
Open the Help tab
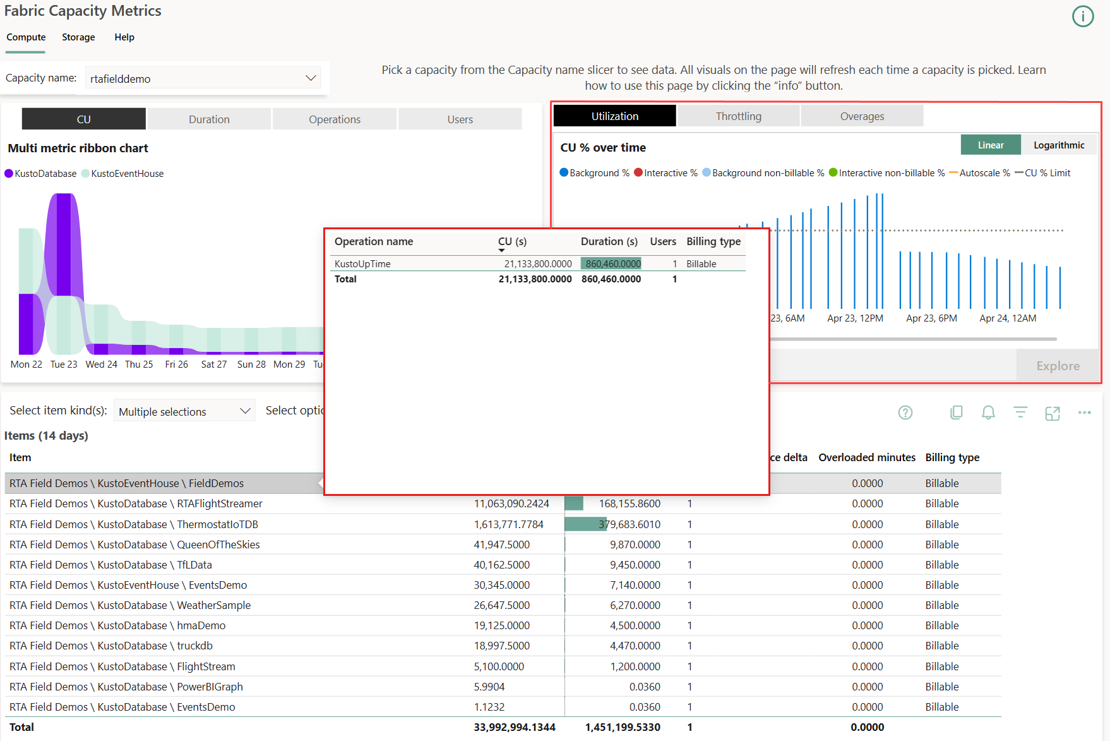click(124, 37)
